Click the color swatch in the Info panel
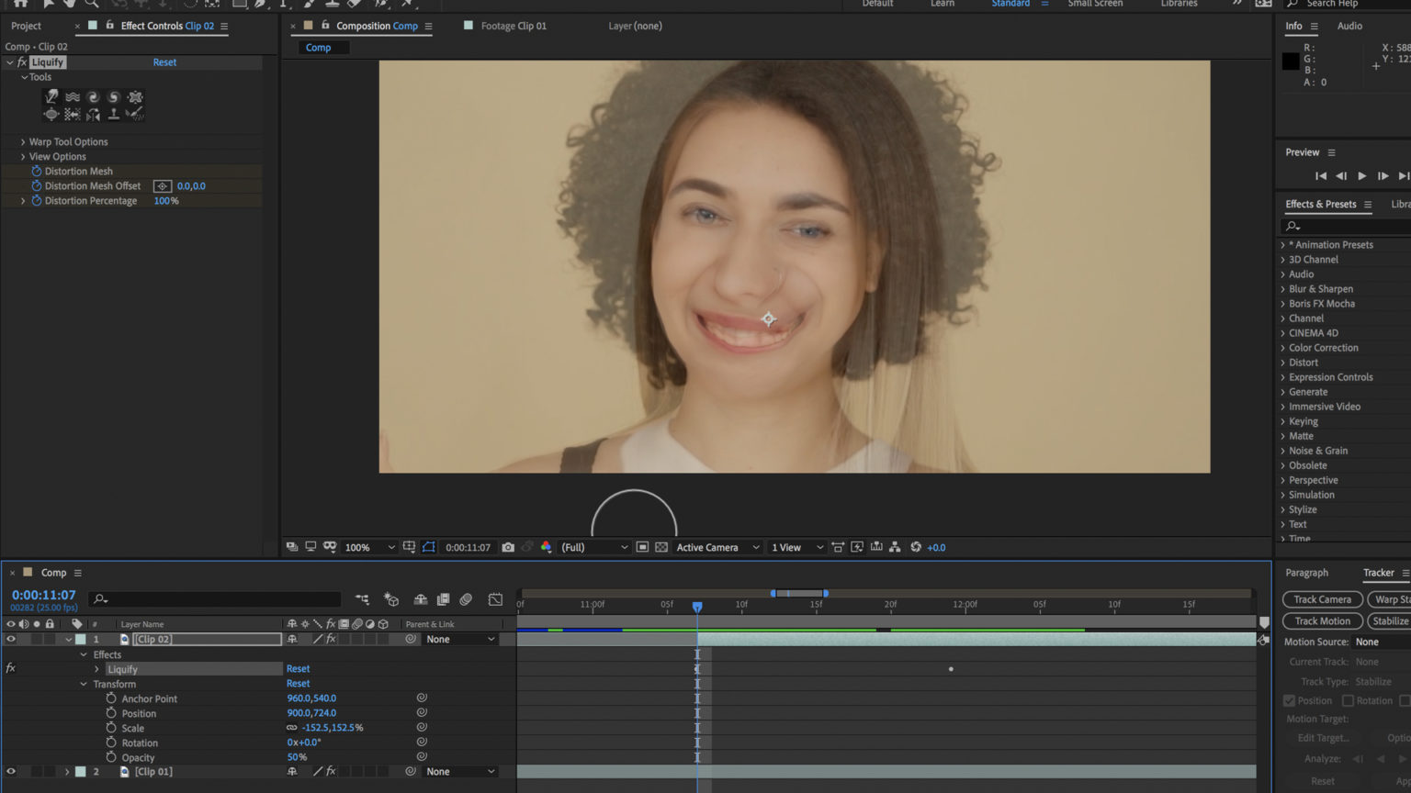This screenshot has height=793, width=1411. pos(1290,61)
